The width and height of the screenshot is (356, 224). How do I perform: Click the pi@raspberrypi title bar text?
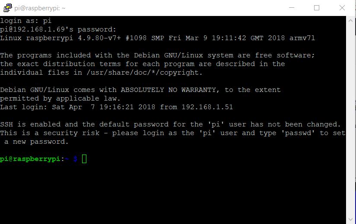click(40, 8)
